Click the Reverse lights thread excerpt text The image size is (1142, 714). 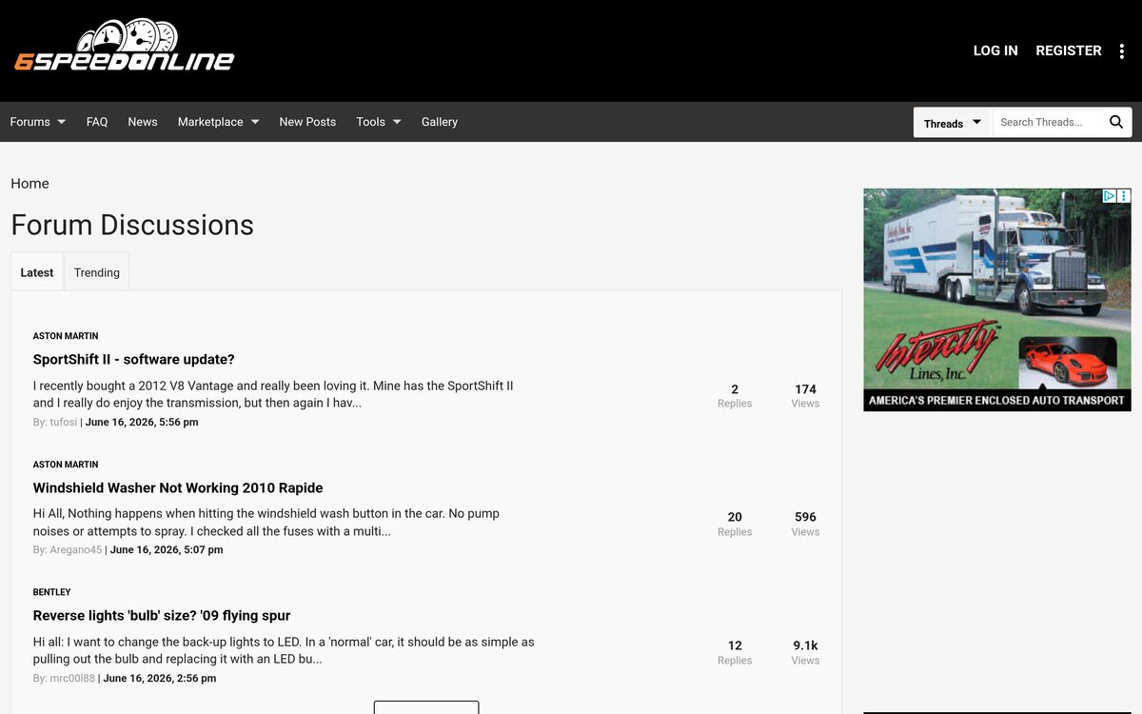[284, 650]
